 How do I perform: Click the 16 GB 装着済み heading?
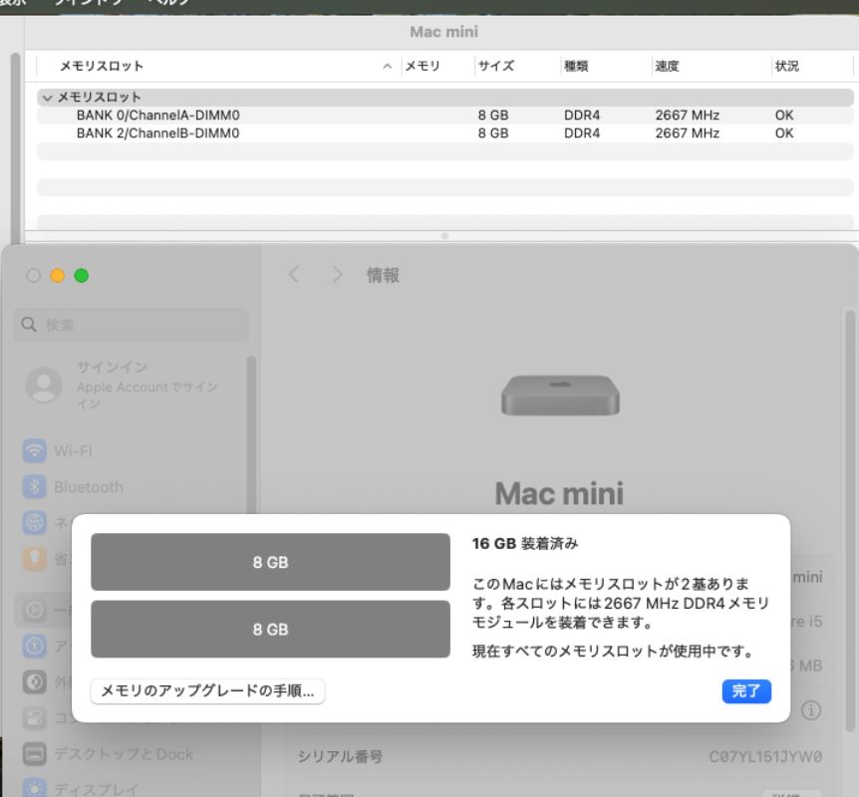click(525, 543)
